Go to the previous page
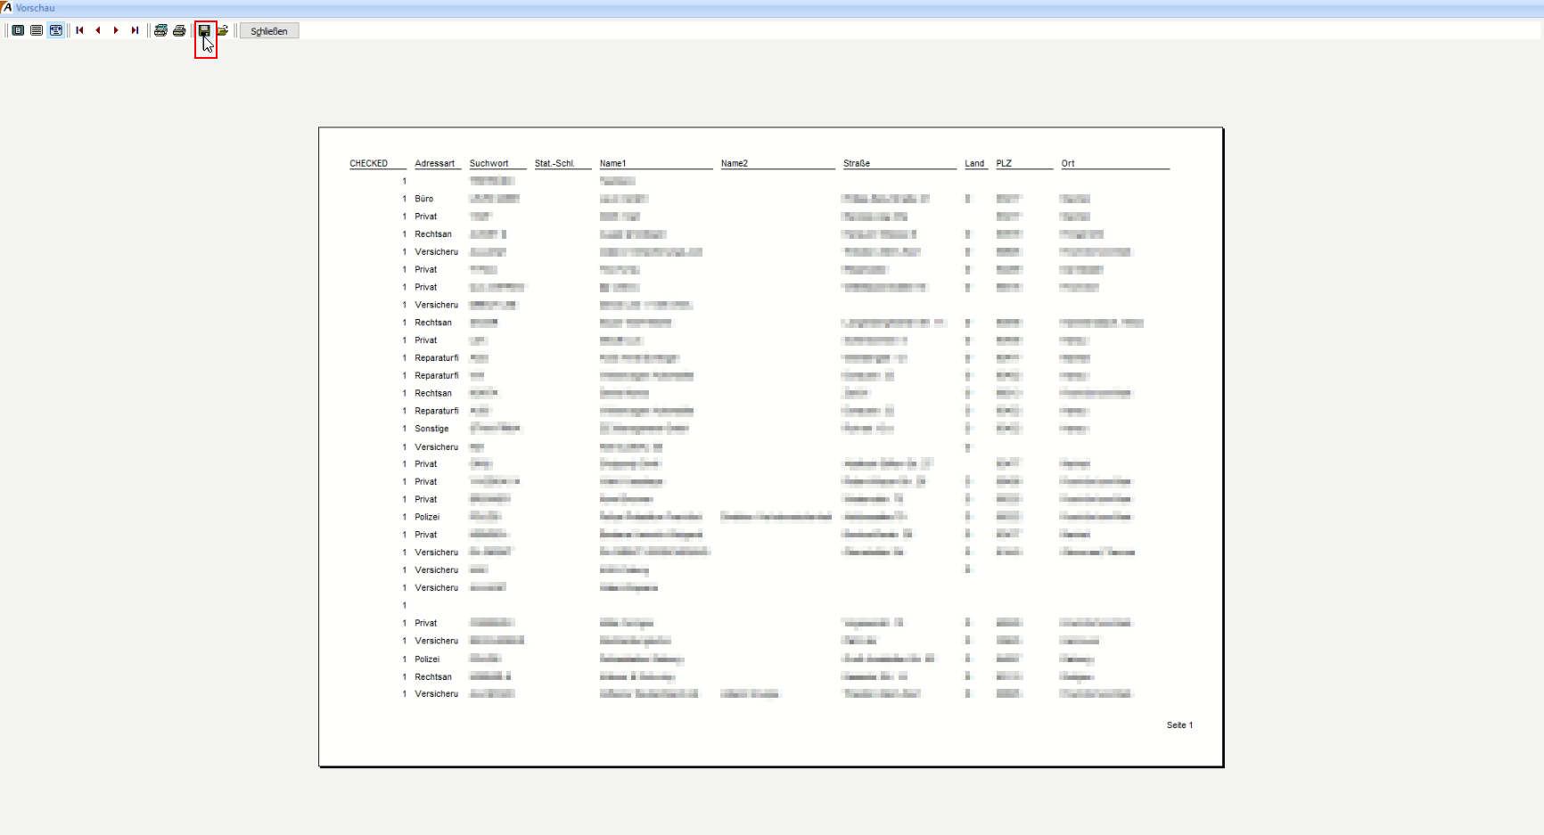1544x835 pixels. 98,30
